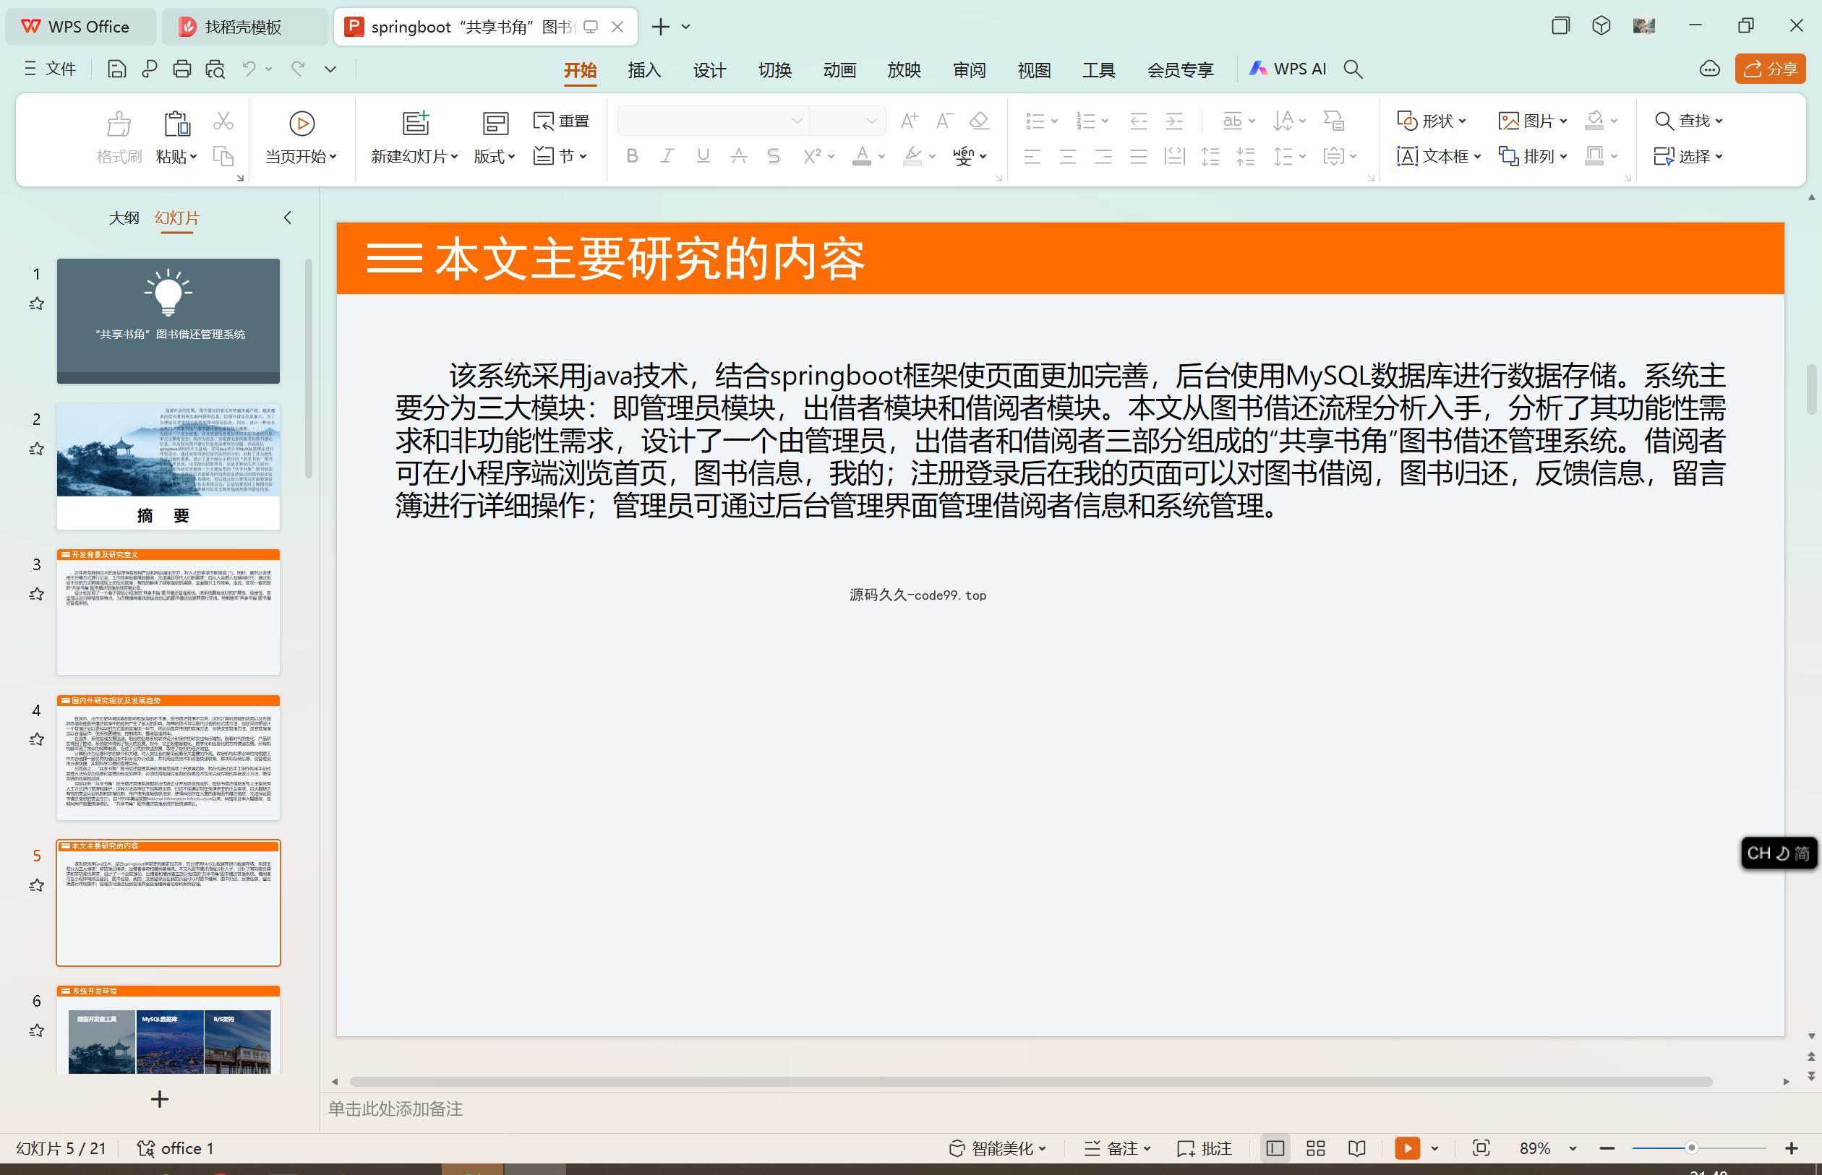
Task: Select slide 2 thumbnail 摘要
Action: pos(168,466)
